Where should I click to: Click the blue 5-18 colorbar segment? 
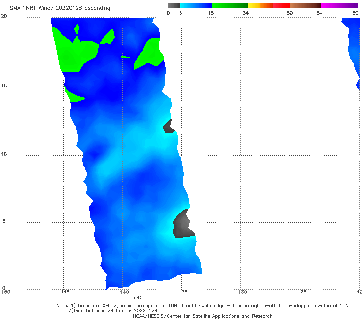pos(195,6)
